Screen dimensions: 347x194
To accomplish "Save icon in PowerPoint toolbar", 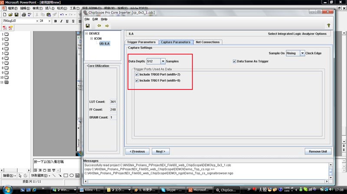I will click(x=16, y=15).
